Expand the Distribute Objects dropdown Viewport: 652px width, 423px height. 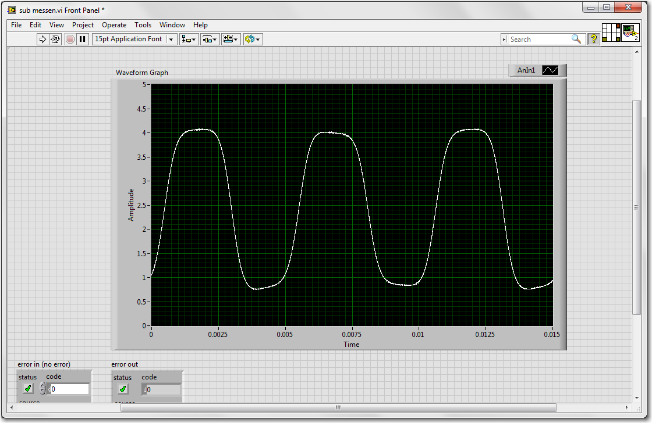(210, 39)
